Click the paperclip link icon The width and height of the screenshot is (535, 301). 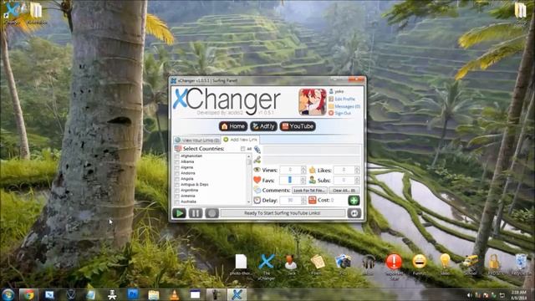click(257, 150)
